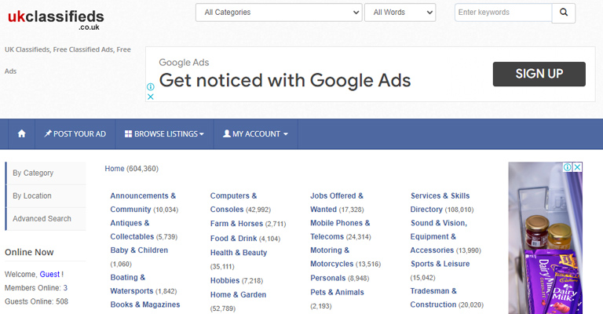Click the magnifying glass search button
The height and width of the screenshot is (314, 603).
[563, 13]
